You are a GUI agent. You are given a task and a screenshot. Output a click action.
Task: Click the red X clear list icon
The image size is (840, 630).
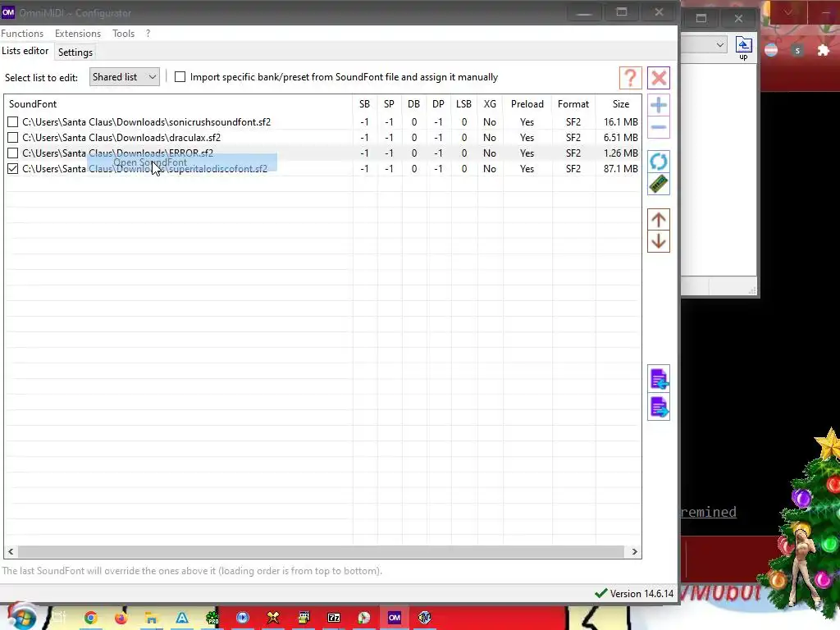659,78
